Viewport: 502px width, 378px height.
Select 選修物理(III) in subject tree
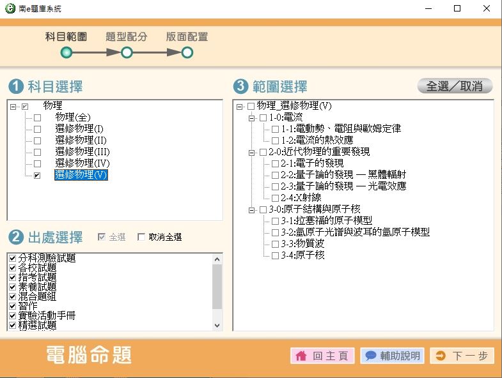point(82,152)
